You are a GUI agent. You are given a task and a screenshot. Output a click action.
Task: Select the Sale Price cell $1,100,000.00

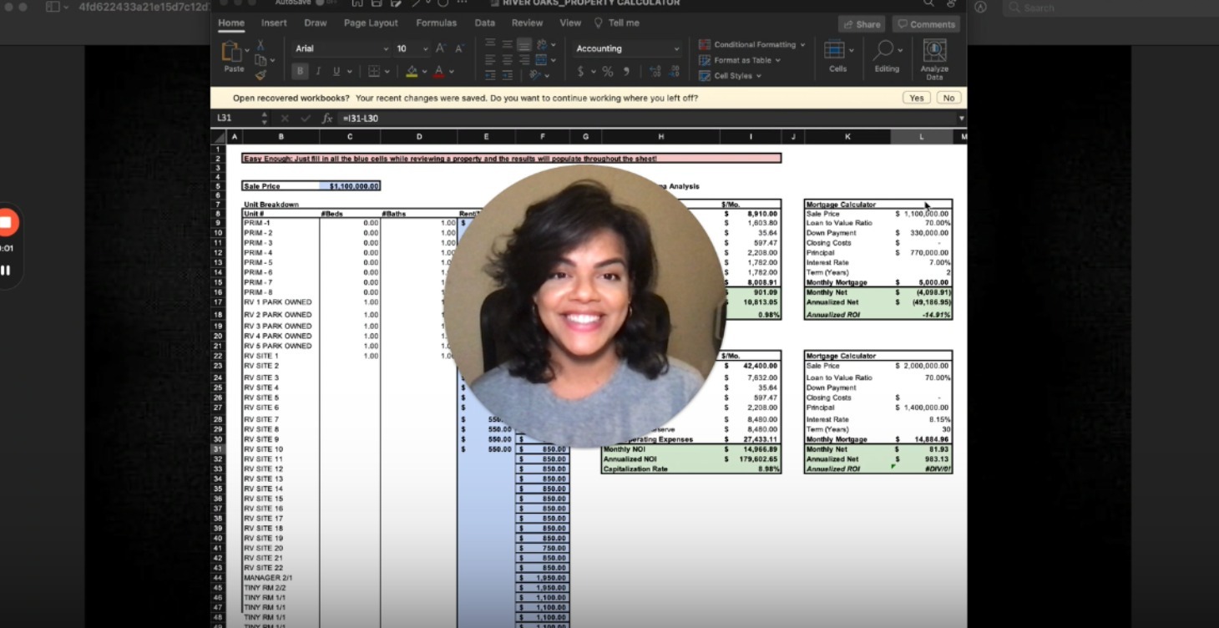(350, 186)
